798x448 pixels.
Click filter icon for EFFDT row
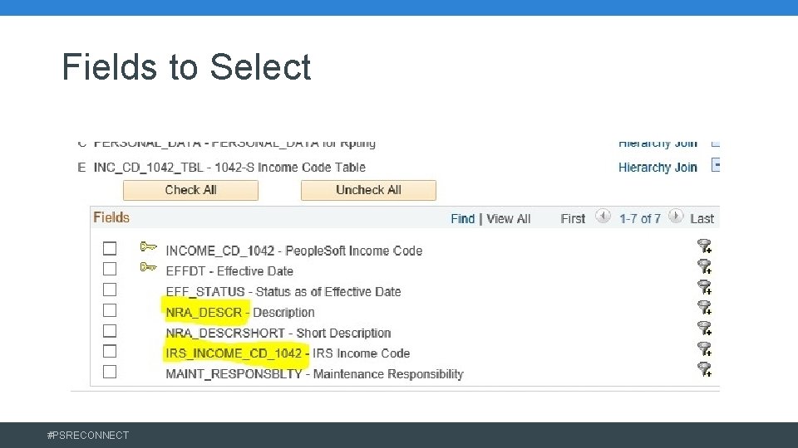pos(704,266)
